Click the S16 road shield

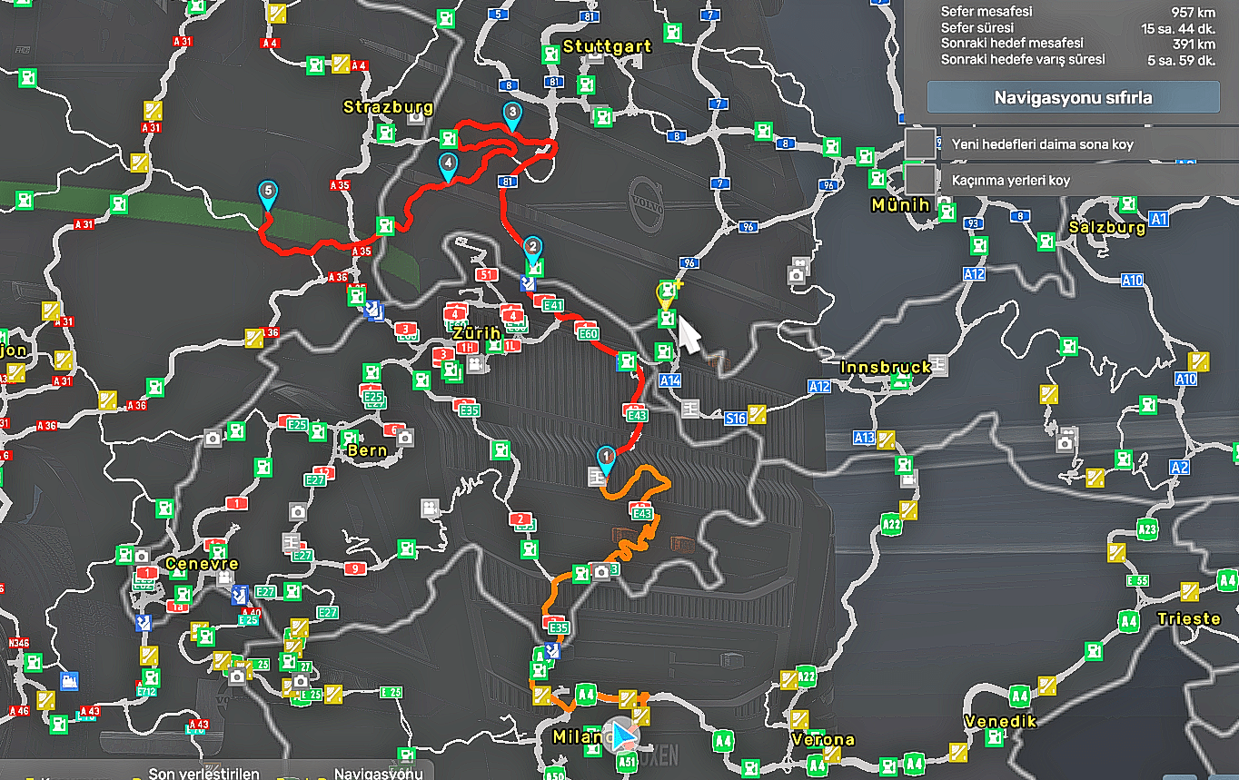pyautogui.click(x=735, y=419)
